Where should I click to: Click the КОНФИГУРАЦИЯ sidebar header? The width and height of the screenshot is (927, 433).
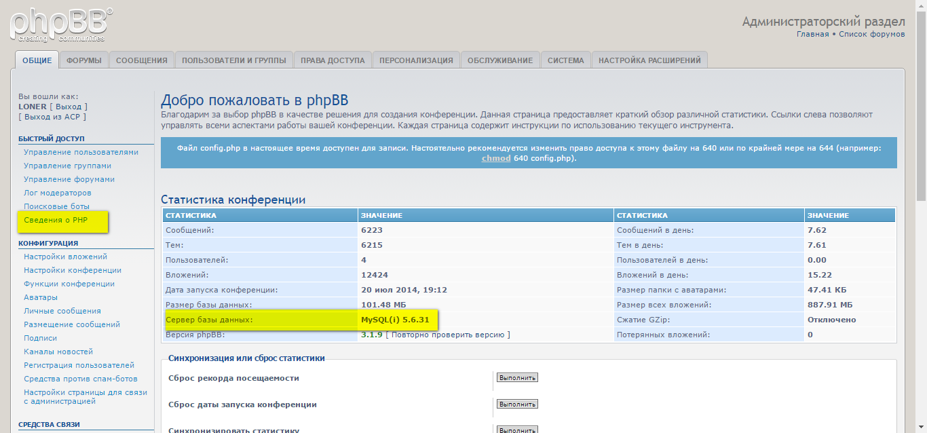coord(48,243)
